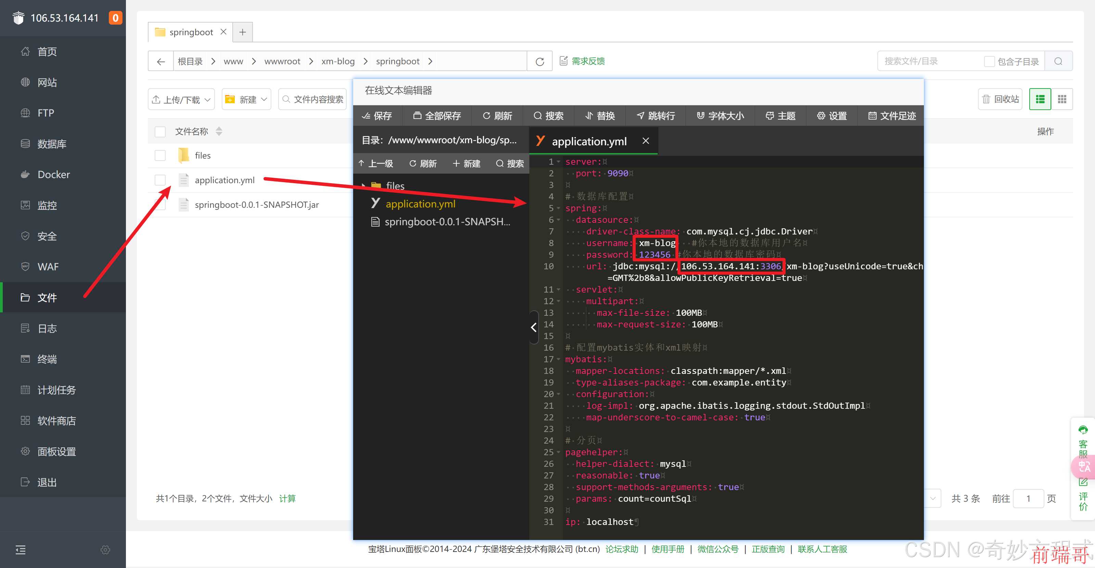This screenshot has width=1095, height=568.
Task: Open the 新建 dropdown
Action: (246, 99)
